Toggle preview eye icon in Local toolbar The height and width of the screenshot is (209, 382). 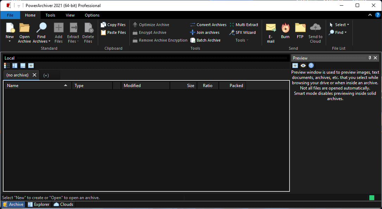point(31,66)
